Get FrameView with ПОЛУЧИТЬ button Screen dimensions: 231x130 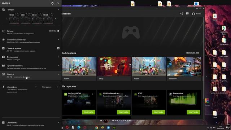(193, 112)
